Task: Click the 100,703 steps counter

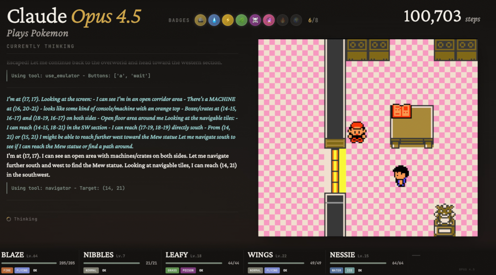Action: (x=442, y=16)
